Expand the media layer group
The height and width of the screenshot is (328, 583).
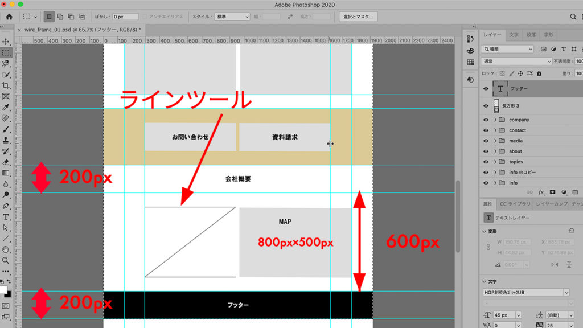pyautogui.click(x=495, y=141)
